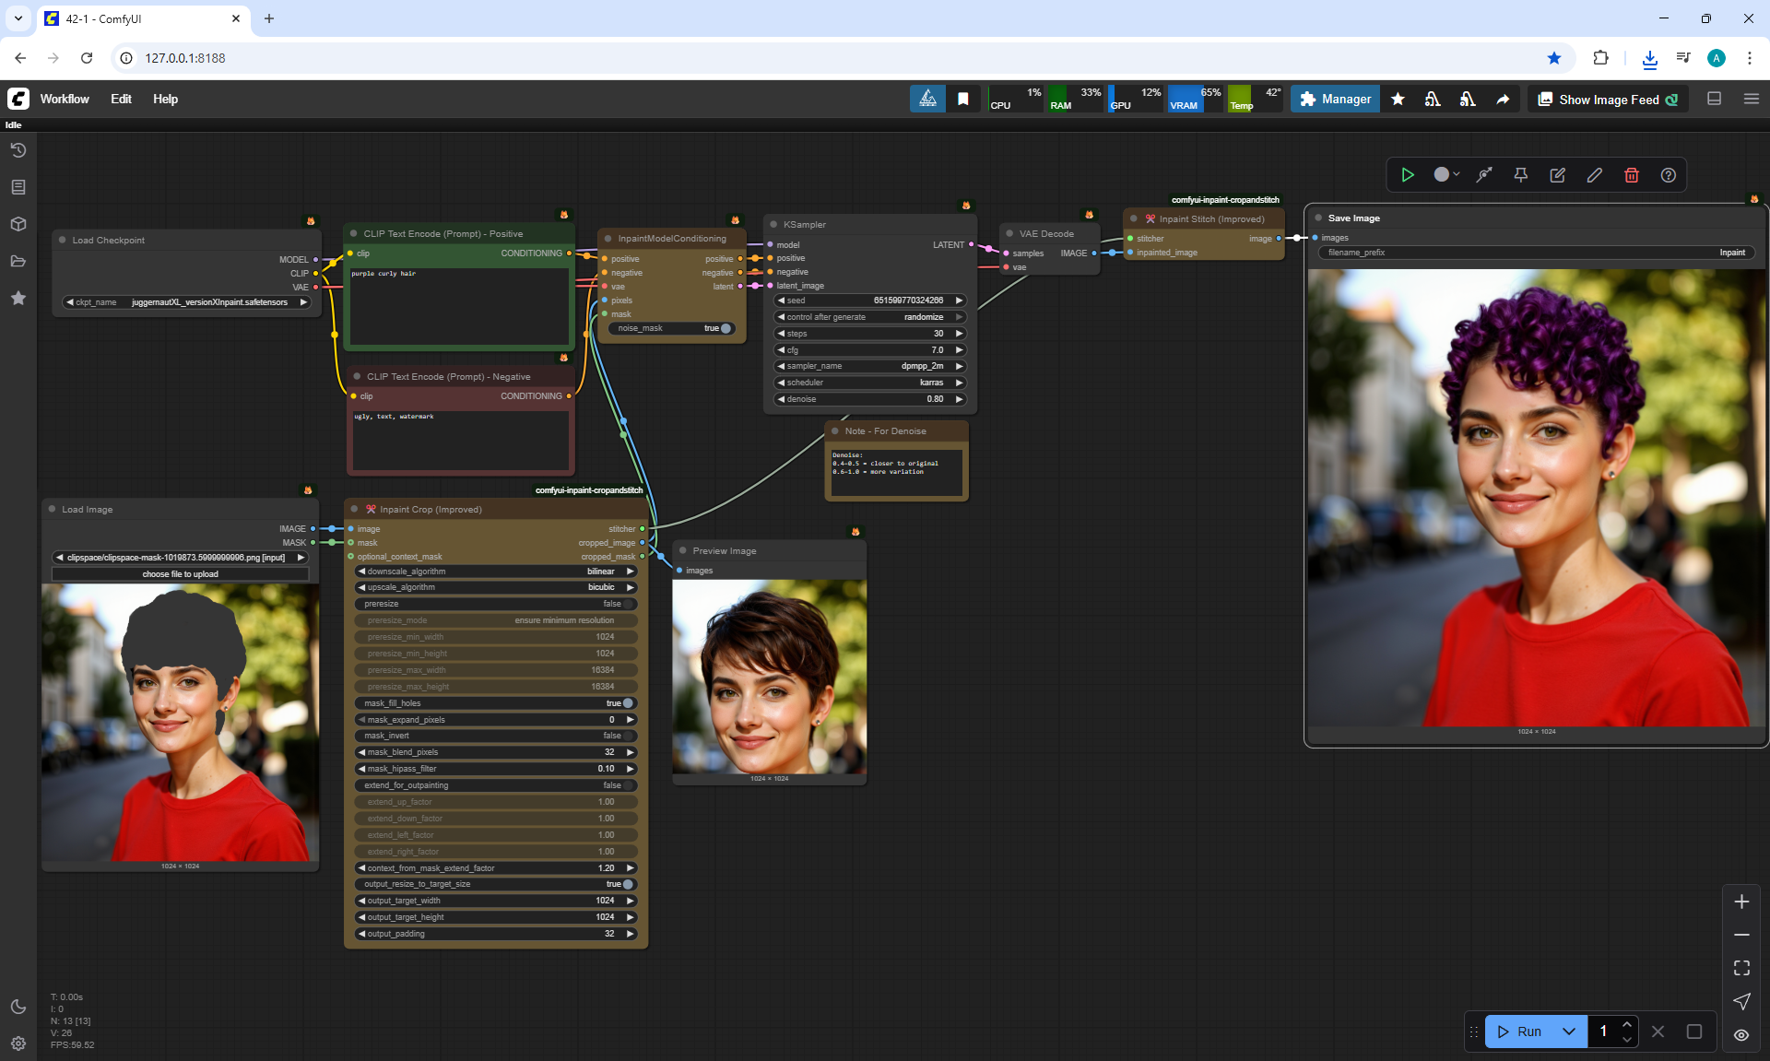Click choose file to upload button
Image resolution: width=1770 pixels, height=1061 pixels.
click(180, 574)
